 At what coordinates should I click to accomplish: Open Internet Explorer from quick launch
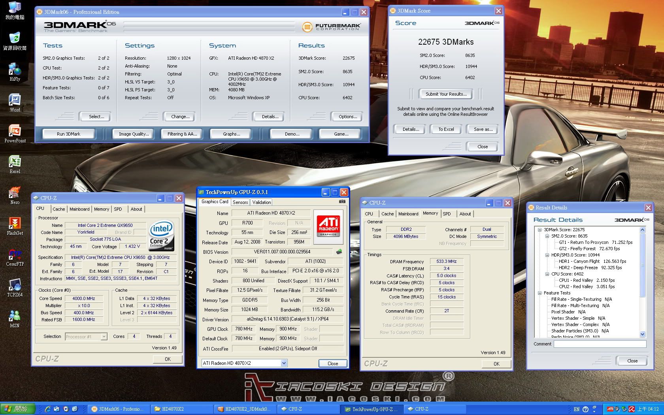[48, 409]
